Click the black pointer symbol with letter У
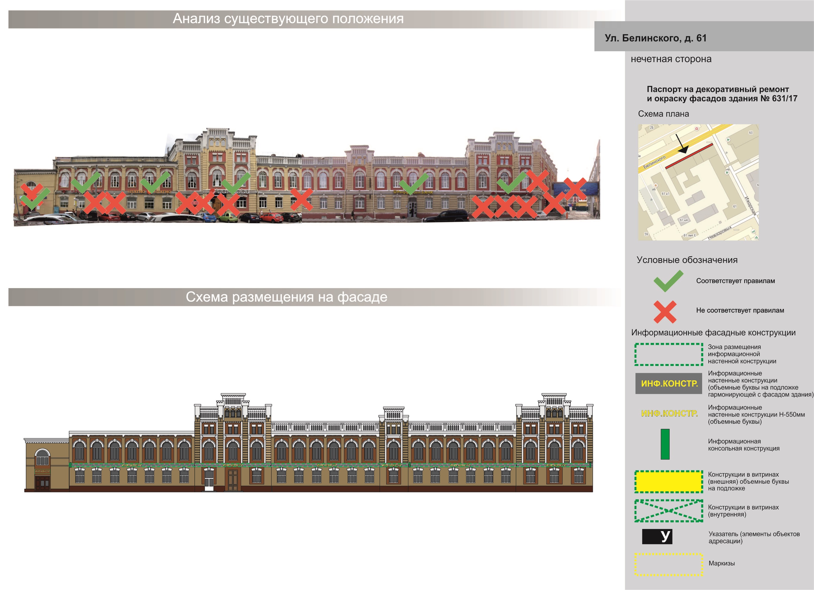This screenshot has height=590, width=814. [x=657, y=537]
